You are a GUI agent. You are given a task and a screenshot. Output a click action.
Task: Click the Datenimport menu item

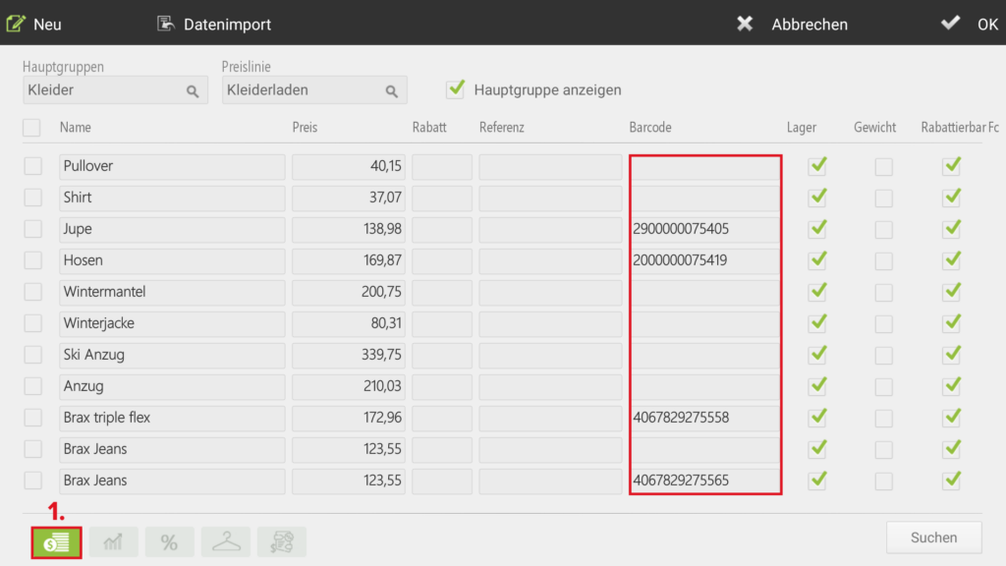click(x=214, y=25)
